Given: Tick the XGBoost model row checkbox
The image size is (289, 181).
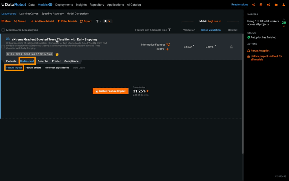Looking at the screenshot, I should click(3, 47).
